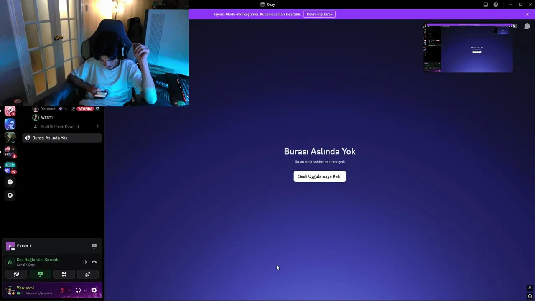Click the Ozzy window title
Viewport: 535px width, 301px height.
(x=271, y=5)
